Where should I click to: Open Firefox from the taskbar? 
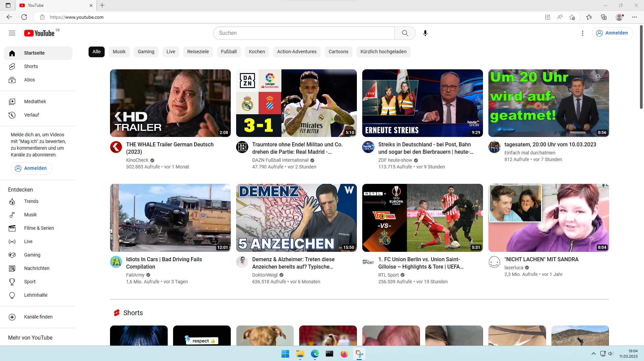click(x=344, y=354)
